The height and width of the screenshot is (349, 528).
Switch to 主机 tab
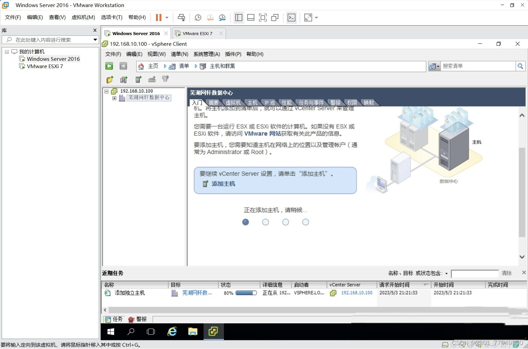click(252, 103)
